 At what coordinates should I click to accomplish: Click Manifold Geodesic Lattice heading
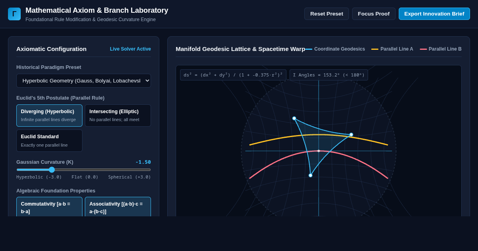pyautogui.click(x=240, y=49)
